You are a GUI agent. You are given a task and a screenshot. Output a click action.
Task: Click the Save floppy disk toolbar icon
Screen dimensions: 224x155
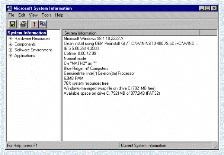[x=12, y=24]
